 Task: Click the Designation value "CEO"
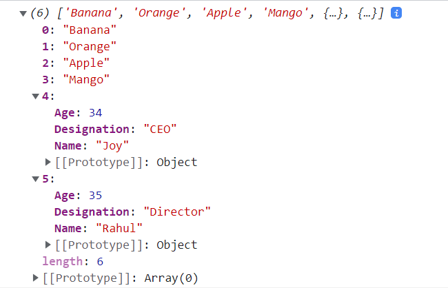click(x=160, y=130)
